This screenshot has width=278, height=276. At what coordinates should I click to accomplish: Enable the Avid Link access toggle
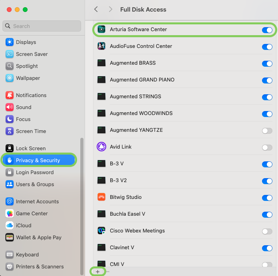[x=267, y=147]
